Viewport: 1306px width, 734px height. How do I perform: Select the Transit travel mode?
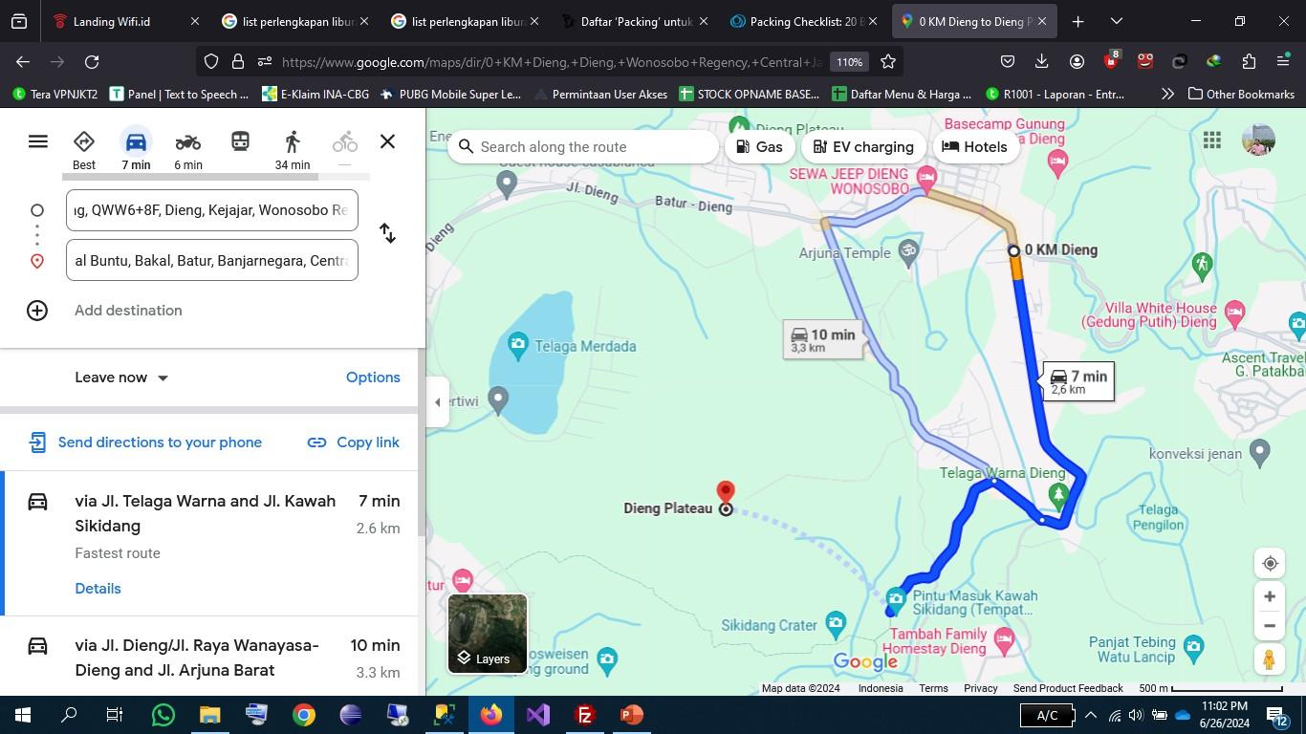pyautogui.click(x=240, y=141)
